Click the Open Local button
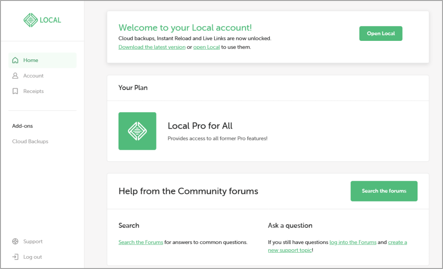This screenshot has width=443, height=269. pos(381,34)
